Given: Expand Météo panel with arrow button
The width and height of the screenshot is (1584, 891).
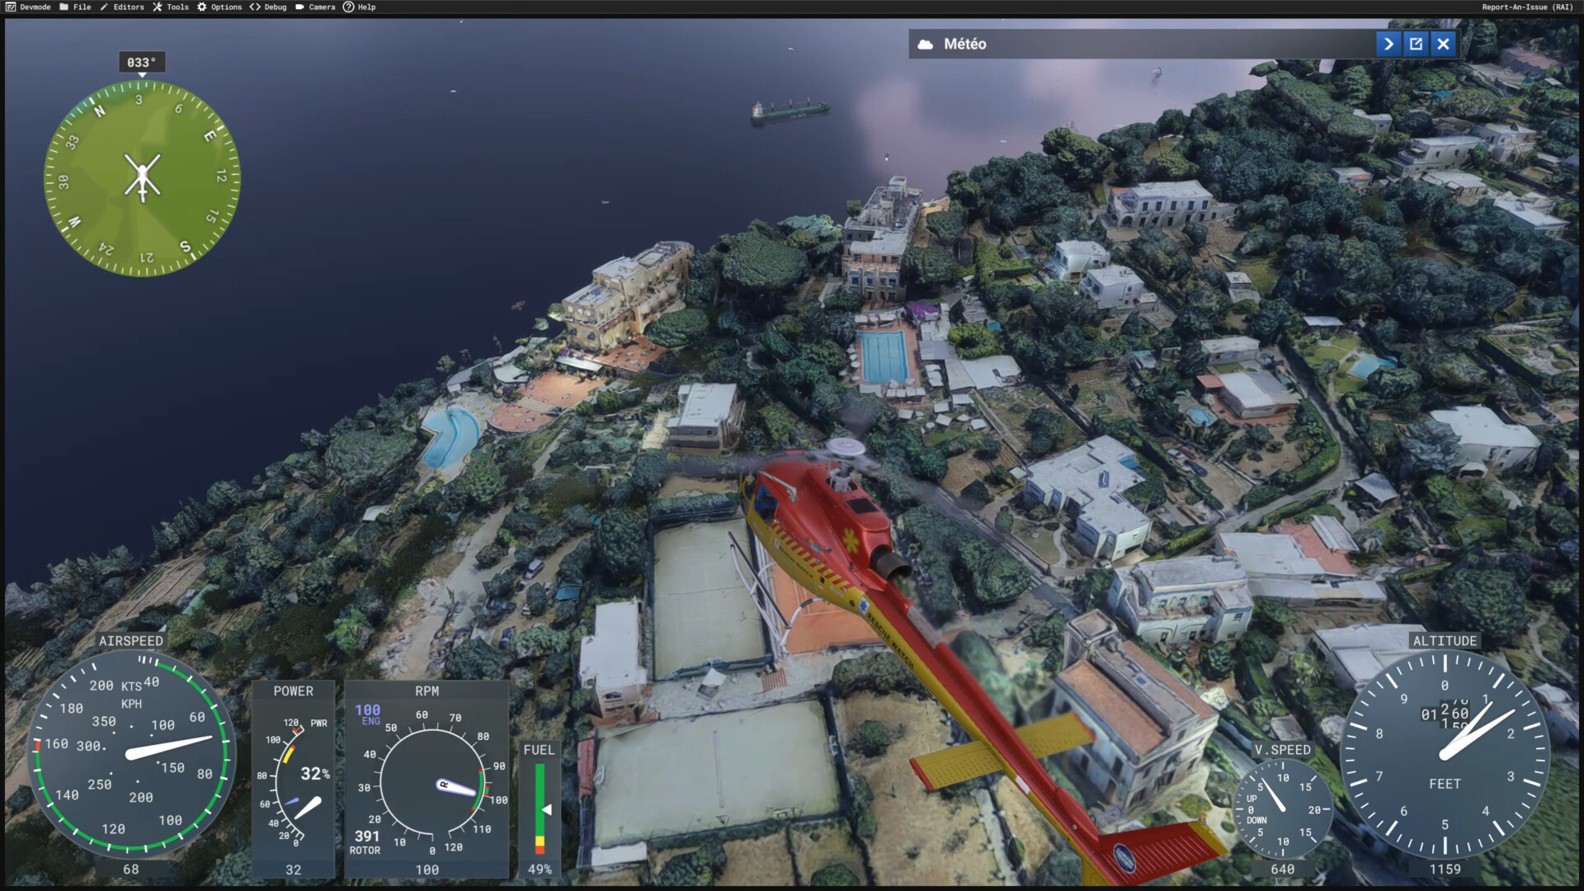Looking at the screenshot, I should click(1388, 44).
